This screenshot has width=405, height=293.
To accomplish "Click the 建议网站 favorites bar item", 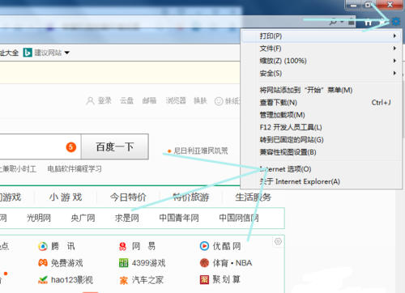I will (46, 53).
